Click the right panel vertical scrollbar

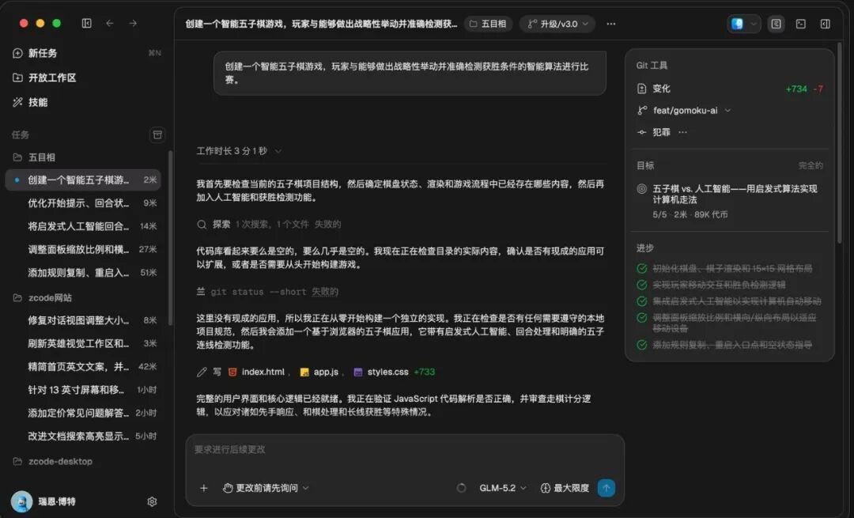pos(839,142)
